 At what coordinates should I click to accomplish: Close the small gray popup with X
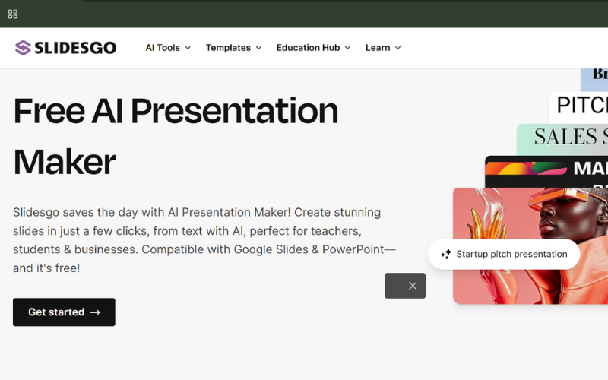click(x=413, y=286)
